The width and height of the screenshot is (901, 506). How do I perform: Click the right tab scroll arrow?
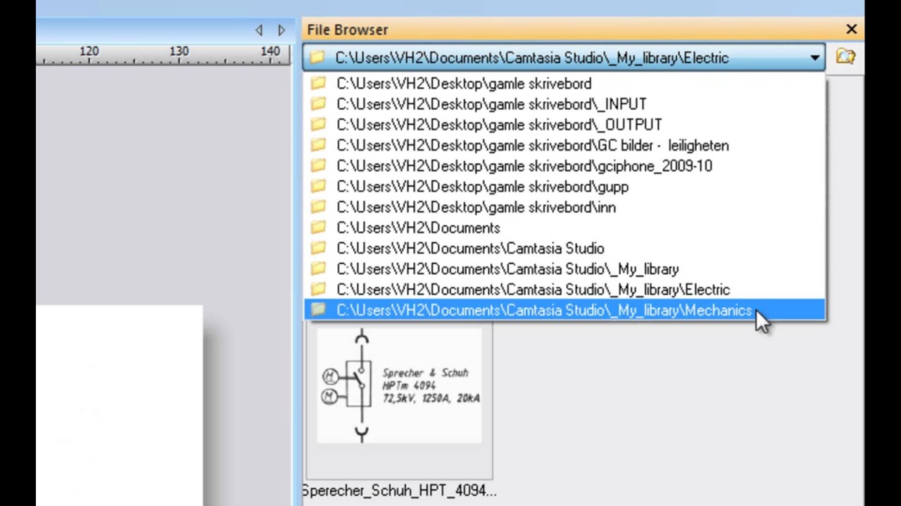[x=282, y=30]
